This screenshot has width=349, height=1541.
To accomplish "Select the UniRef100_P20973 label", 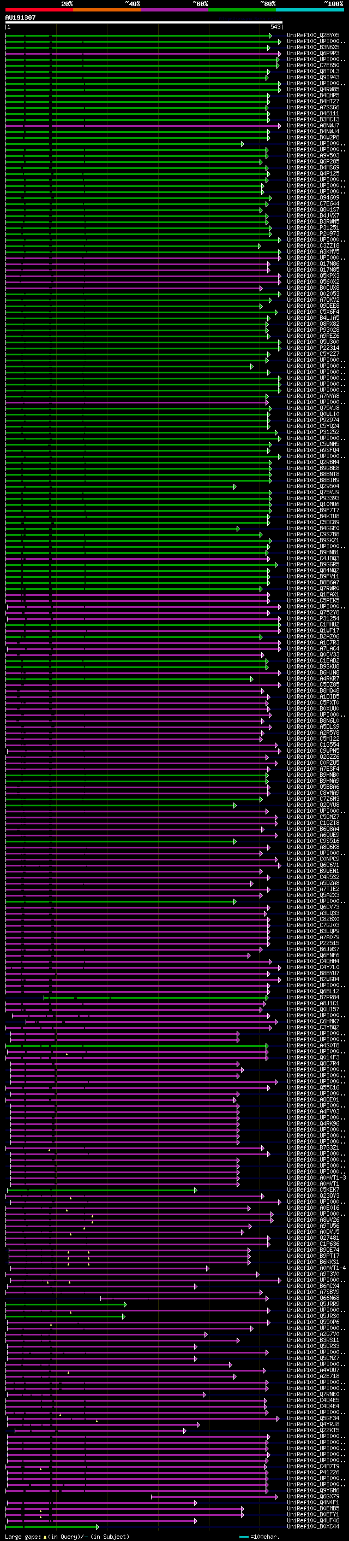I will 313,234.
